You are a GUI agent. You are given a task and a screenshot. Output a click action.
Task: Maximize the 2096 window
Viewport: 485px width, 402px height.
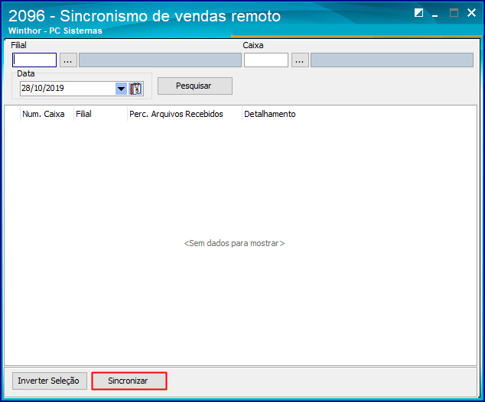tap(454, 13)
